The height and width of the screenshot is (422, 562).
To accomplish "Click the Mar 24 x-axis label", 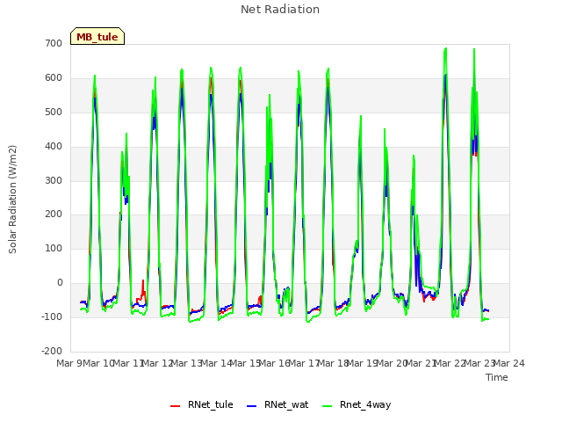I will [x=509, y=363].
